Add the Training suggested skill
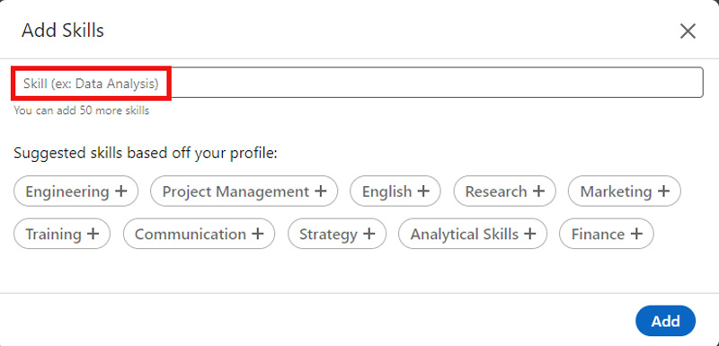 click(x=62, y=234)
